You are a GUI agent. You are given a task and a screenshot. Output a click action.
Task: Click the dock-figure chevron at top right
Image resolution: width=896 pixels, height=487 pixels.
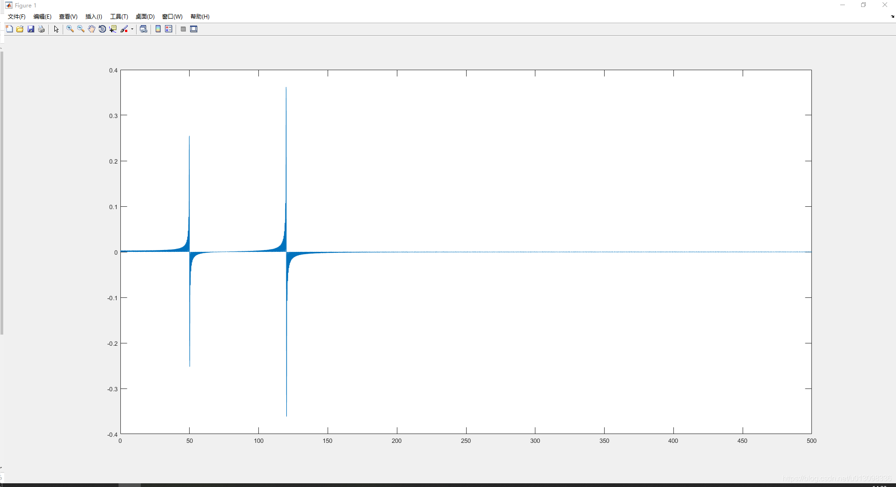coord(892,16)
